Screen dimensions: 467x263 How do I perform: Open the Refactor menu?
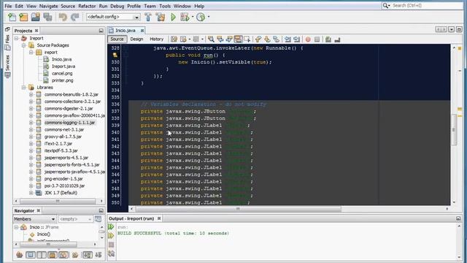coord(87,6)
